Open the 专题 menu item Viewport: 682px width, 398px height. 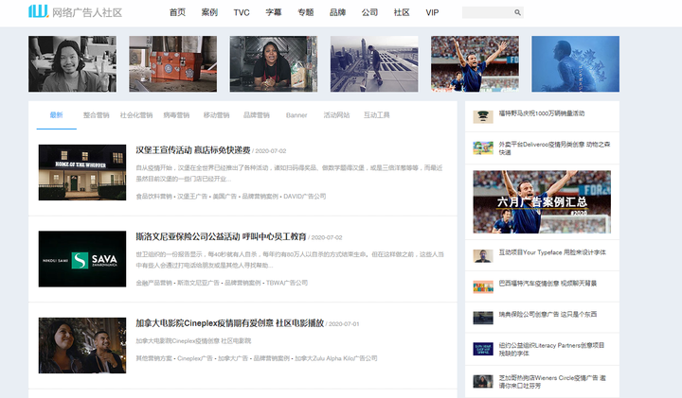(x=305, y=12)
